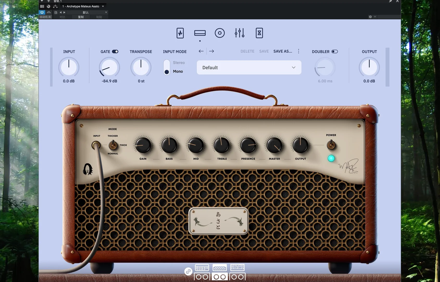The width and height of the screenshot is (440, 282).
Task: Toggle the GATE switch off
Action: pos(115,52)
